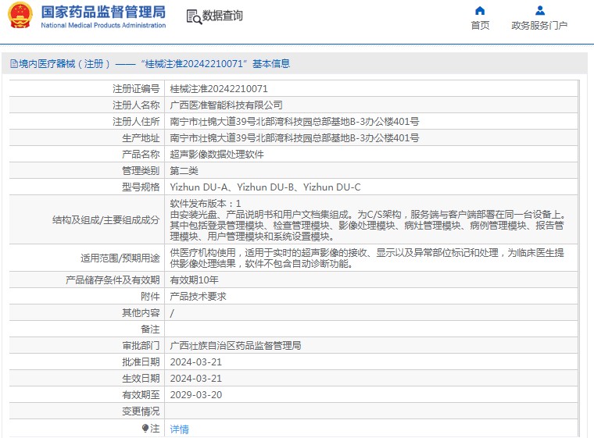This screenshot has width=594, height=438.
Task: Click the bulb icon next to 注
Action: point(145,428)
